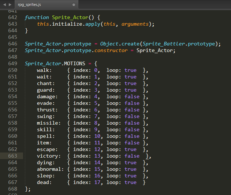Screen dimensions: 231x195
Task: Click the underlined opening brace on victory line
Action: [68, 156]
